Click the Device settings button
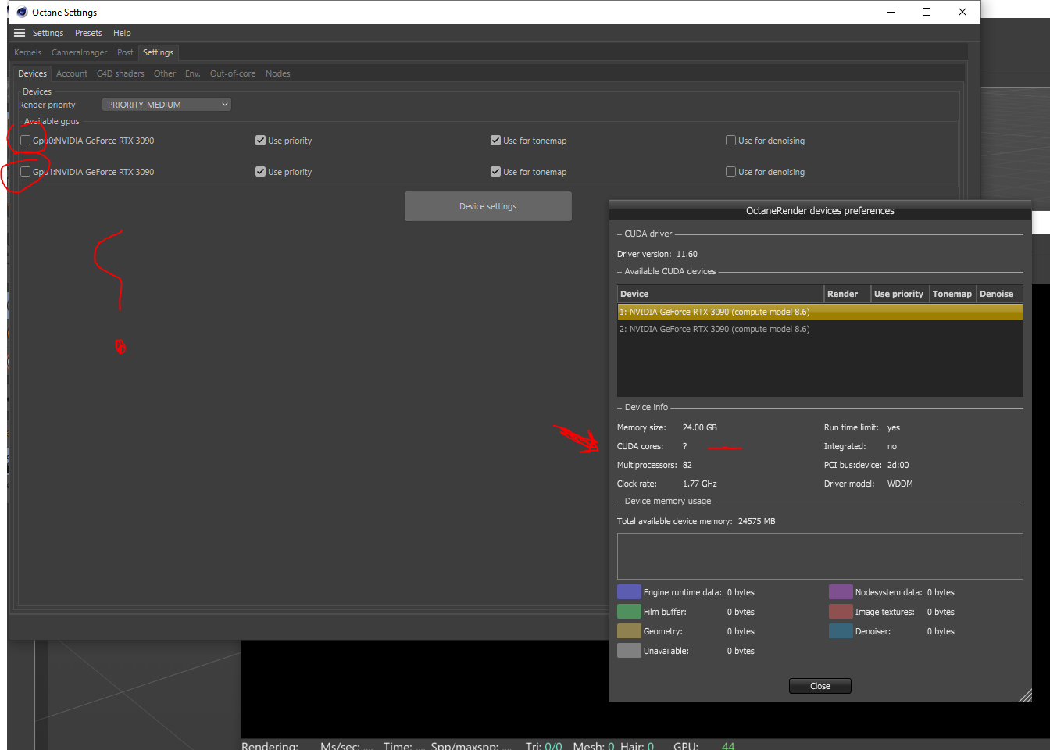 point(488,206)
